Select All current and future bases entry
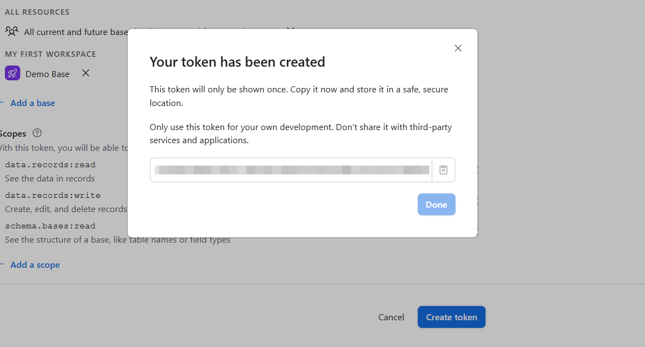This screenshot has width=645, height=347. click(66, 32)
